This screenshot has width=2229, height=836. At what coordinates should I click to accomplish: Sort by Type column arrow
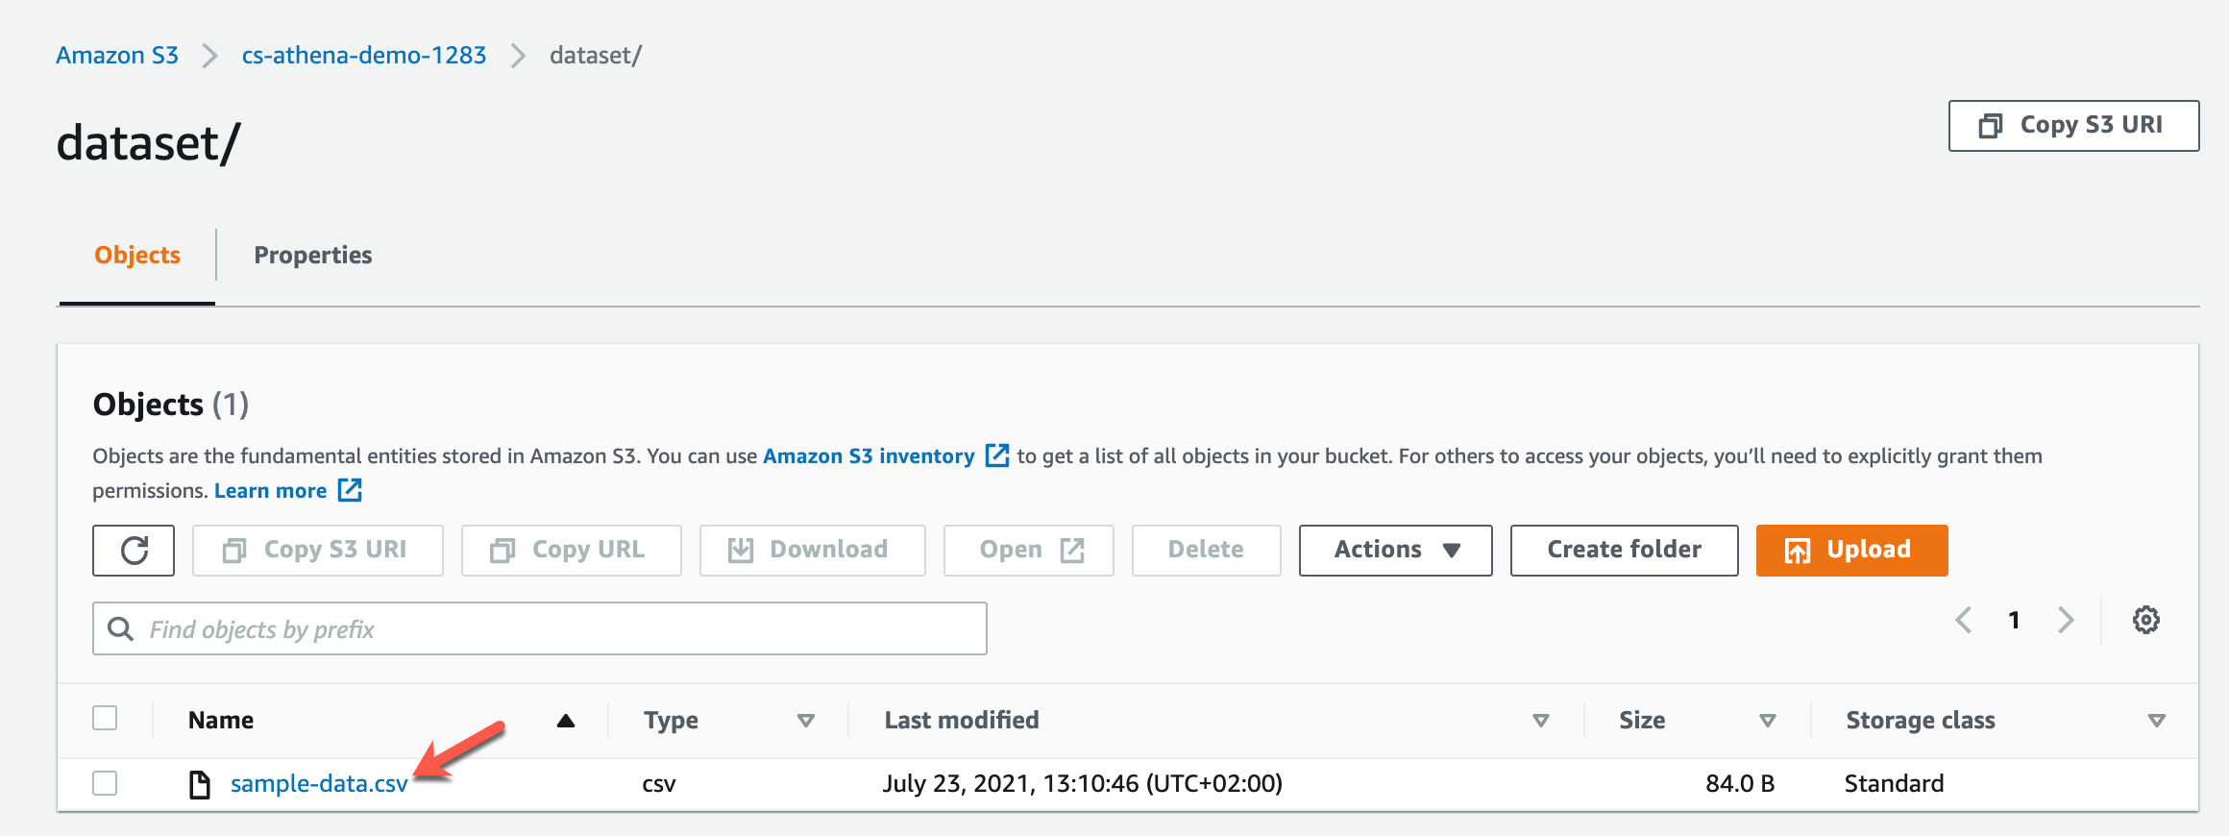point(806,721)
